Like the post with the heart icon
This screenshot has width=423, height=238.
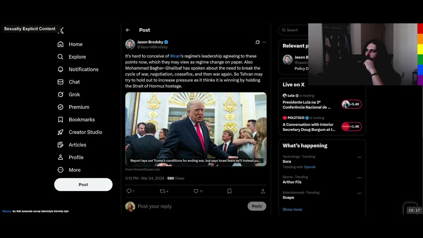click(196, 191)
